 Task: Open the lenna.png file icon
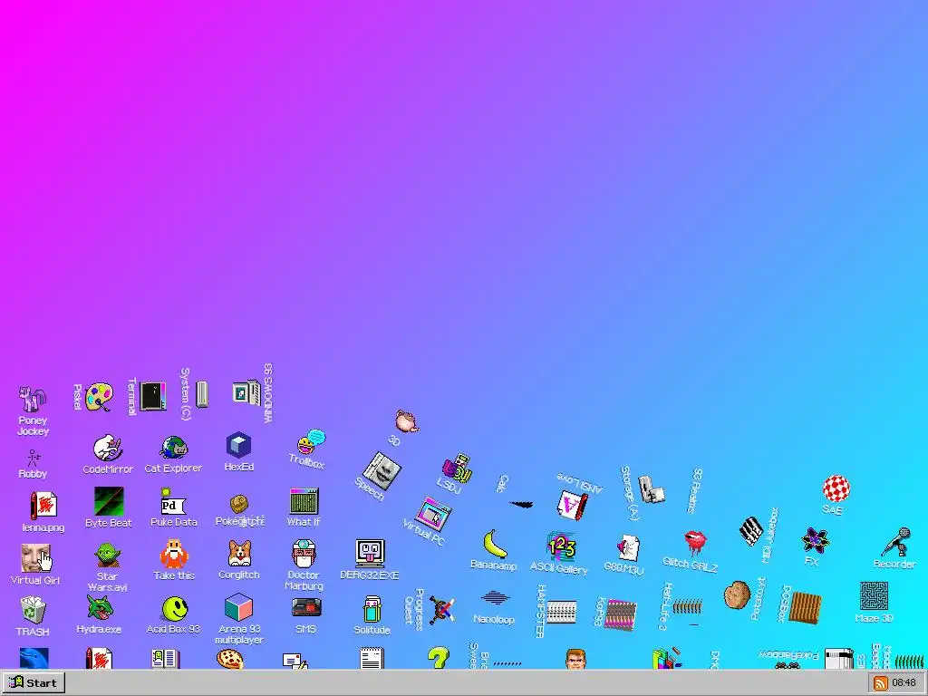pyautogui.click(x=43, y=506)
